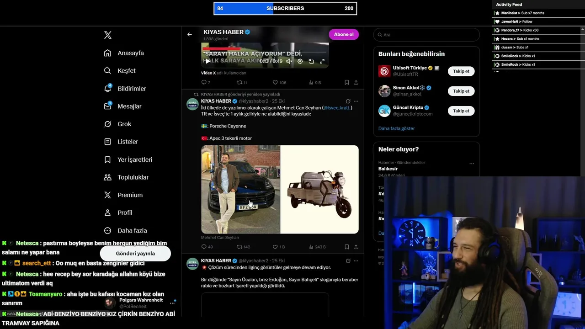This screenshot has height=329, width=585.
Task: Click the Daha fazla göster link
Action: [x=396, y=129]
